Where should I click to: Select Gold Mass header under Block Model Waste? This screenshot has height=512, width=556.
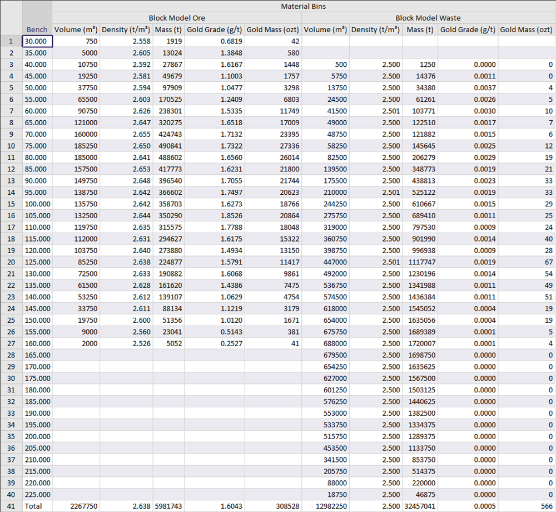(x=526, y=29)
